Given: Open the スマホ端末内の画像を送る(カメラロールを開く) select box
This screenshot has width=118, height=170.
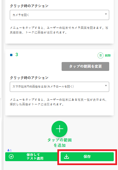Looking at the screenshot, I should 59,87.
